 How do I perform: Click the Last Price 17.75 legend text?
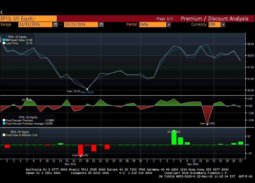tap(19, 43)
